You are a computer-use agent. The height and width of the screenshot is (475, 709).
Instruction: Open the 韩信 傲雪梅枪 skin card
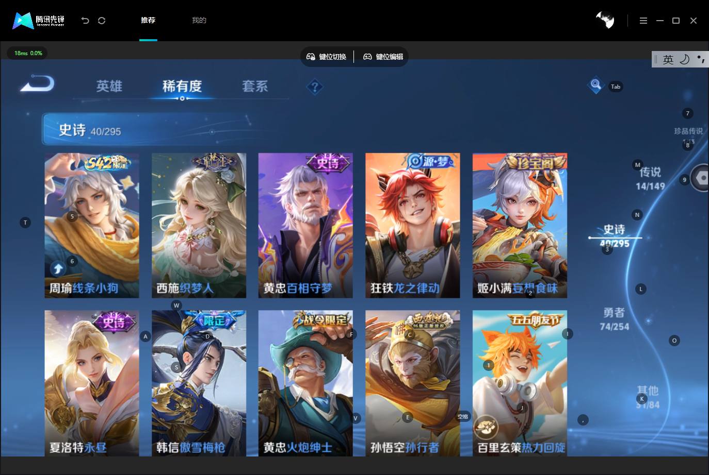point(199,383)
